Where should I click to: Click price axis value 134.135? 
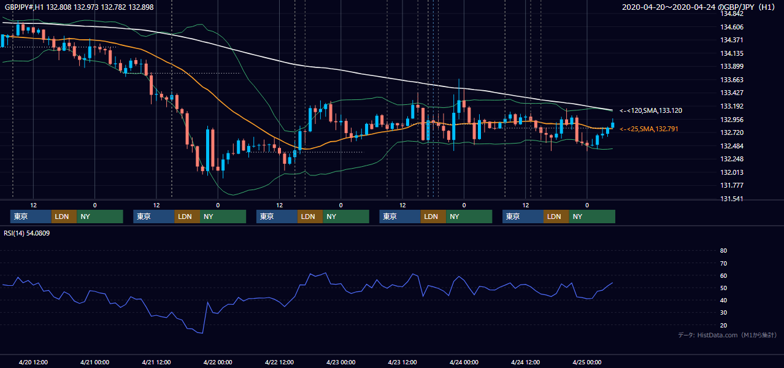pos(731,53)
